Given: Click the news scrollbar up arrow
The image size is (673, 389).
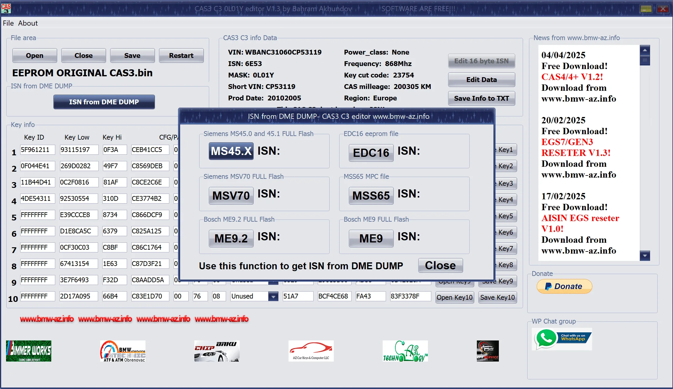Looking at the screenshot, I should 645,50.
